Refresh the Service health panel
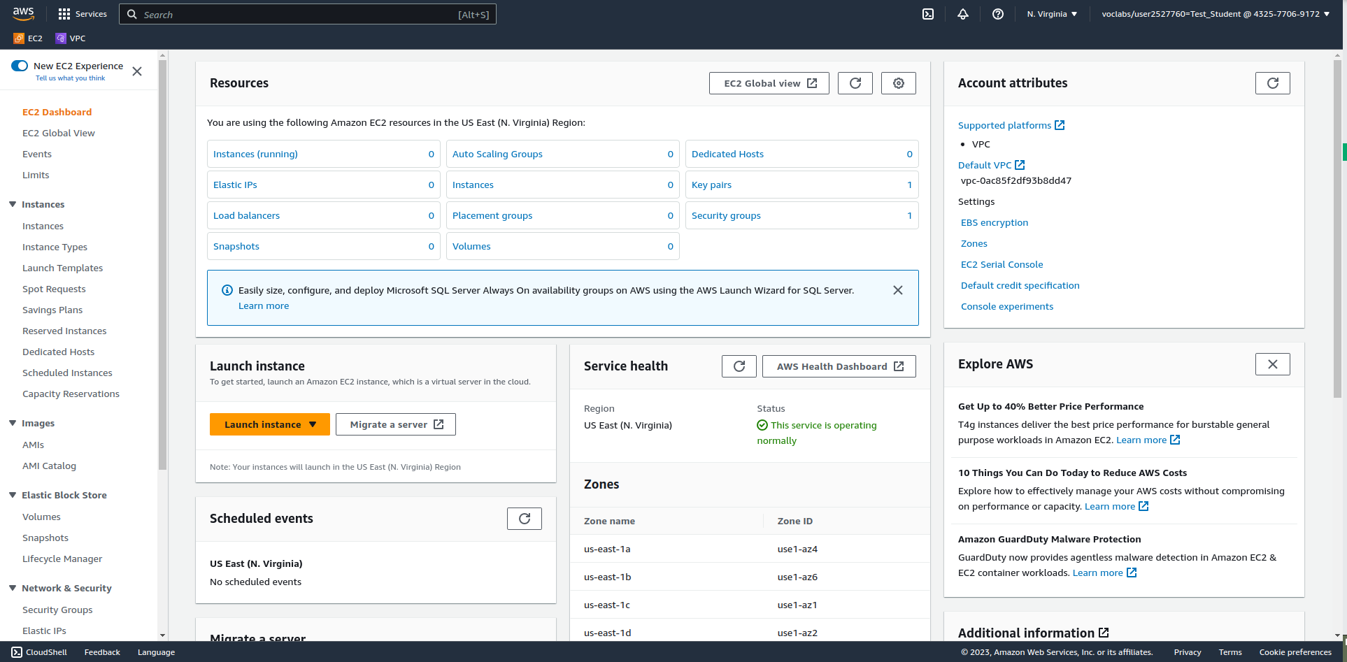Screen dimensions: 1347x662 (x=739, y=366)
